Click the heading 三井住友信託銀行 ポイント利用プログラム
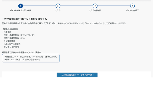 click(24, 19)
